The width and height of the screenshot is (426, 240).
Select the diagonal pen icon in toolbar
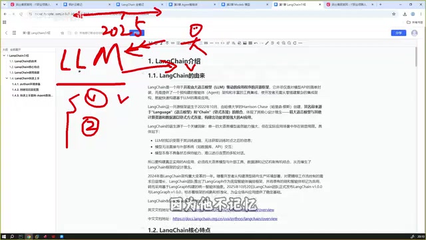(267, 43)
